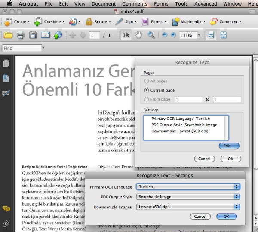Open the Edit menu
Image resolution: width=258 pixels, height=232 pixels.
(64, 3)
